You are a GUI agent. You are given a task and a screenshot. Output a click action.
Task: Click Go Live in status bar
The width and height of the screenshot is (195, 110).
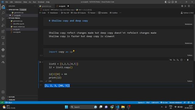click(x=164, y=102)
